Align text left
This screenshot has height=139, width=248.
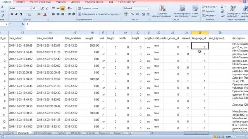(53, 14)
